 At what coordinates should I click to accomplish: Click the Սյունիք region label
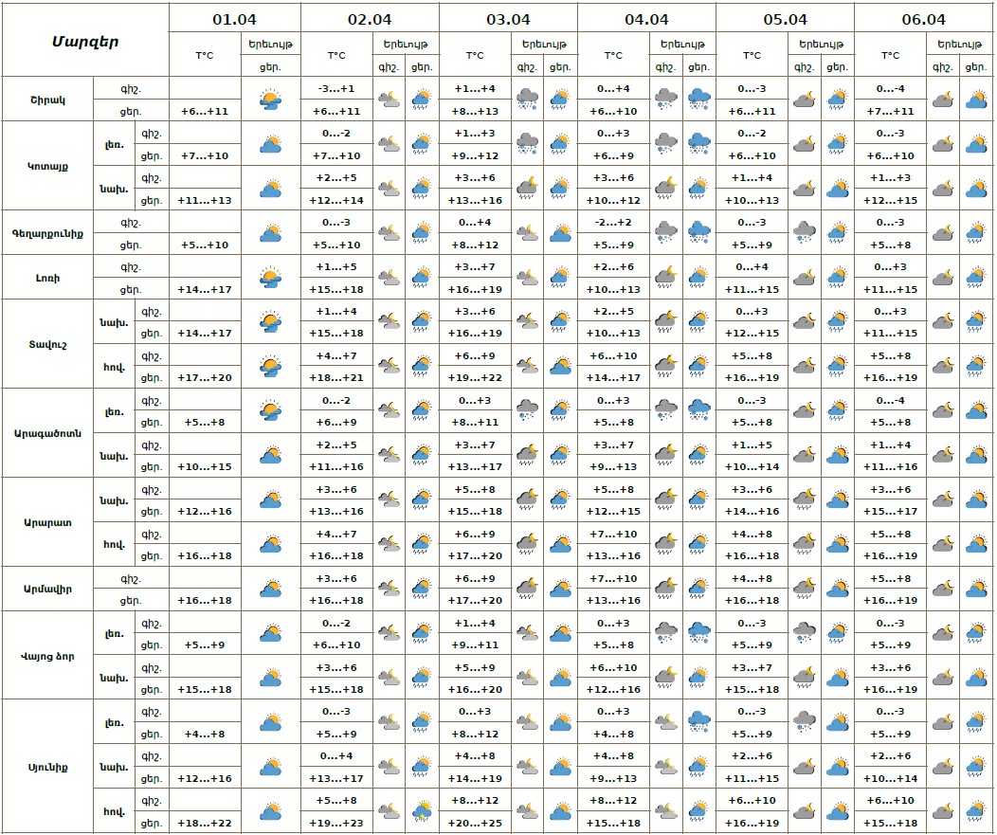coord(47,767)
